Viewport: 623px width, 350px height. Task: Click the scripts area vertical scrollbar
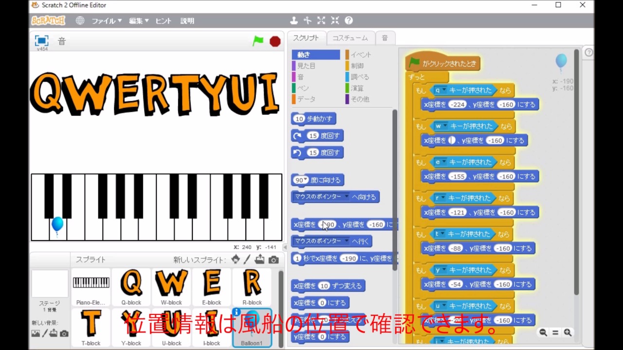[x=576, y=173]
